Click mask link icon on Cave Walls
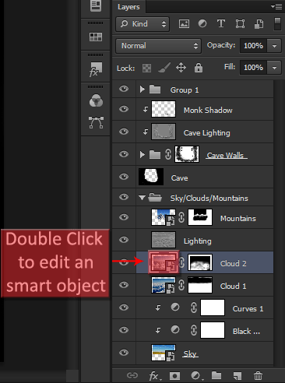 168,154
